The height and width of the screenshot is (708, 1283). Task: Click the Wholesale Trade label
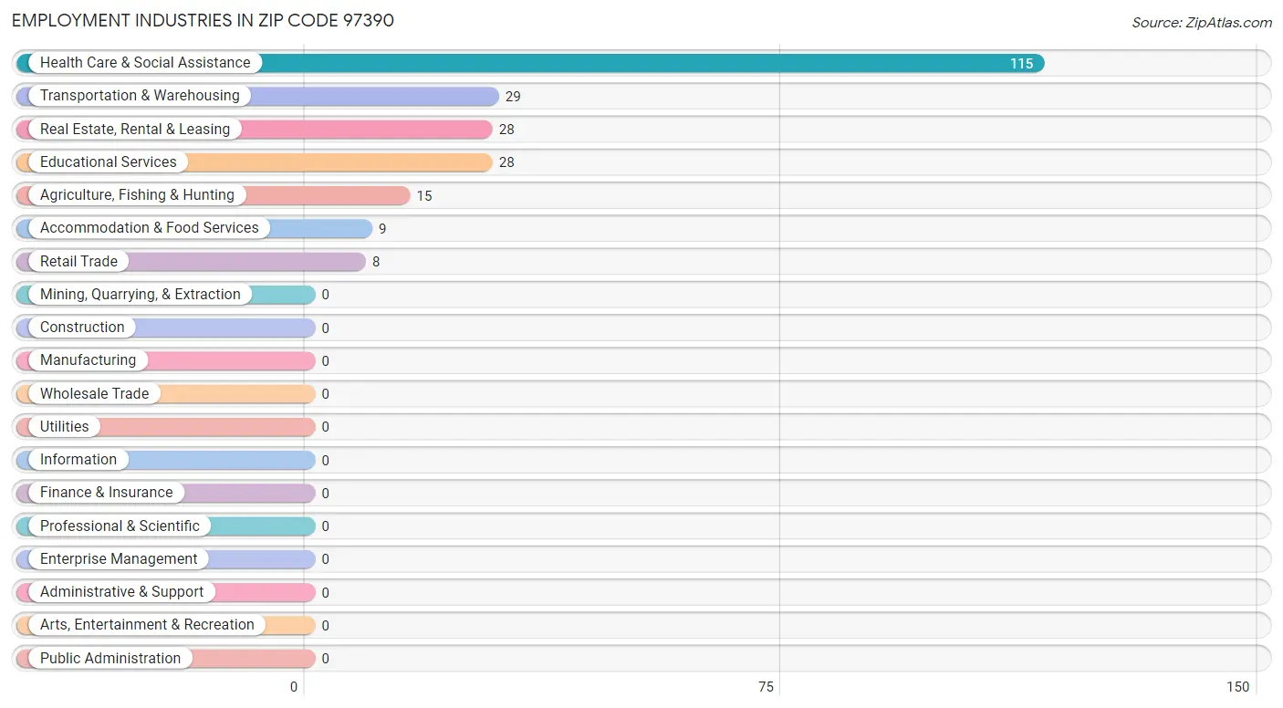tap(94, 394)
